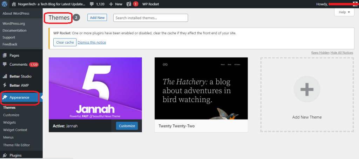359x159 pixels.
Task: Open the WP Rocket admin bar menu
Action: coord(150,4)
